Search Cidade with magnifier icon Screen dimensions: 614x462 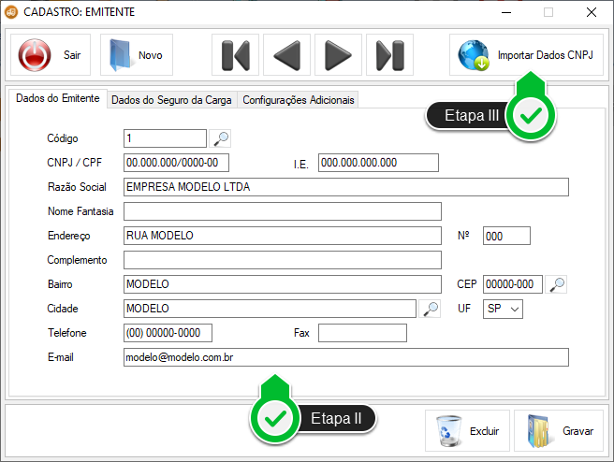click(430, 309)
